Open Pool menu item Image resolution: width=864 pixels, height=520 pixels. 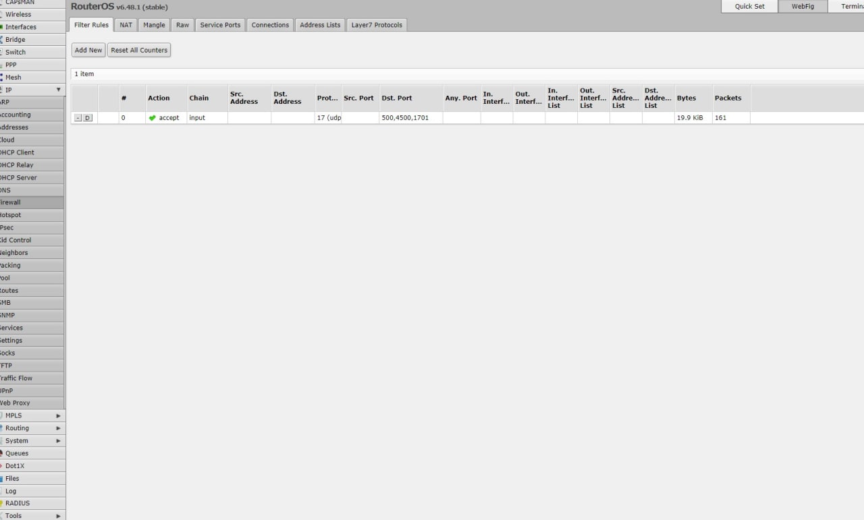32,278
